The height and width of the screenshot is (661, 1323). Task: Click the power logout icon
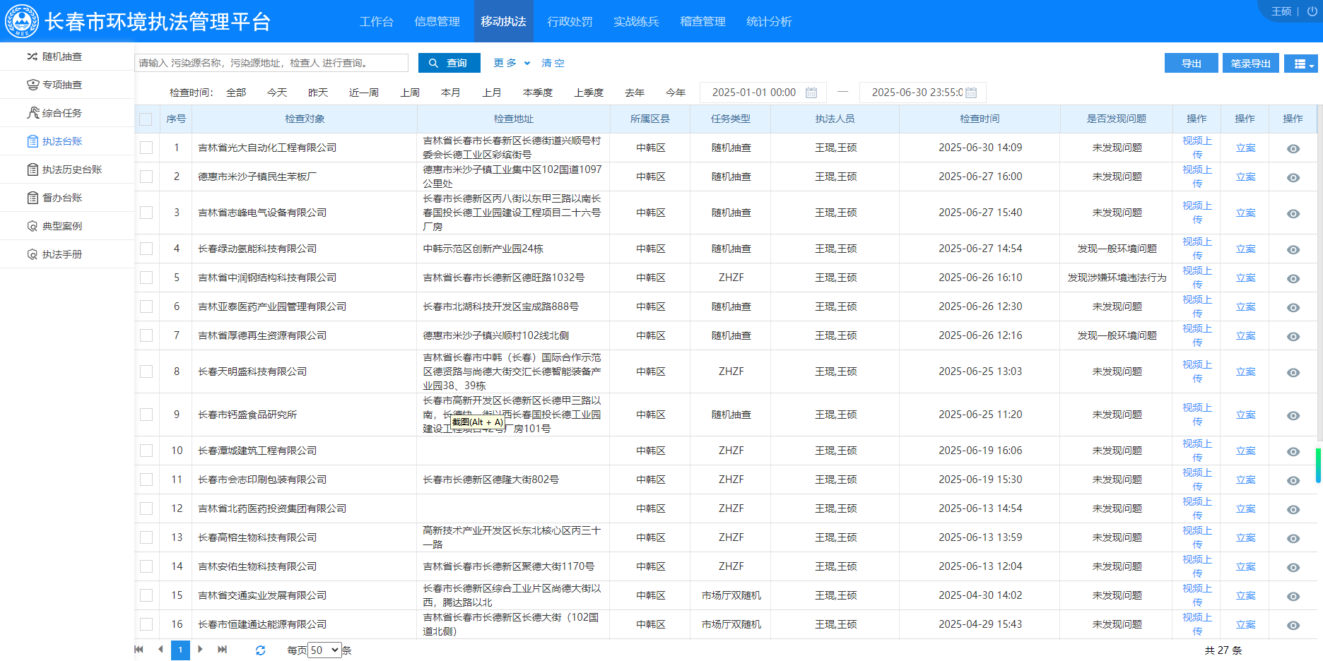(x=1312, y=11)
